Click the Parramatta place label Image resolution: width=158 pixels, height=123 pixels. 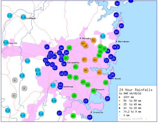(x=73, y=63)
